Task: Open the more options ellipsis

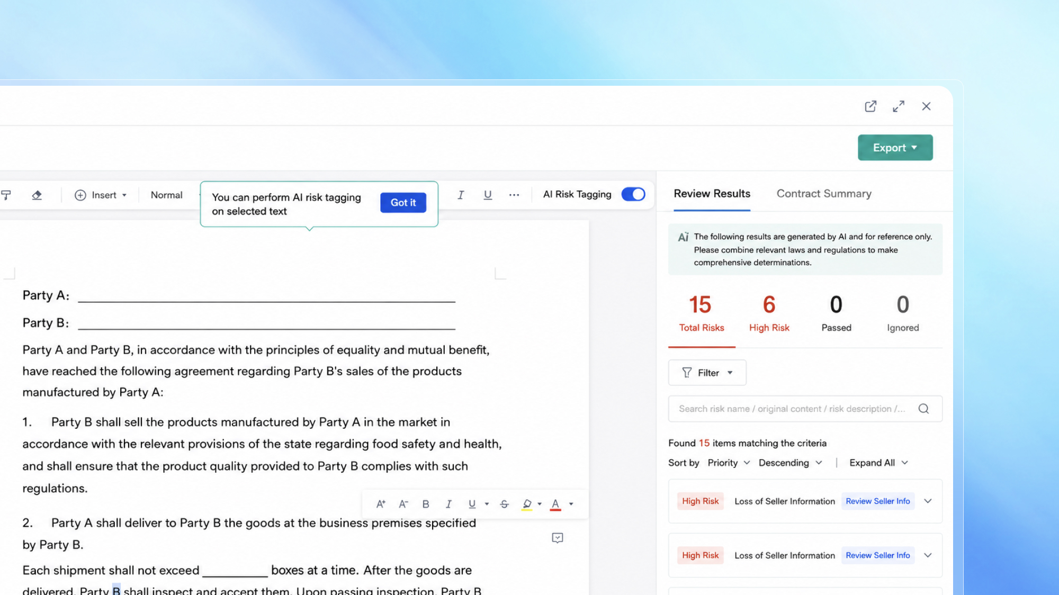Action: click(514, 195)
